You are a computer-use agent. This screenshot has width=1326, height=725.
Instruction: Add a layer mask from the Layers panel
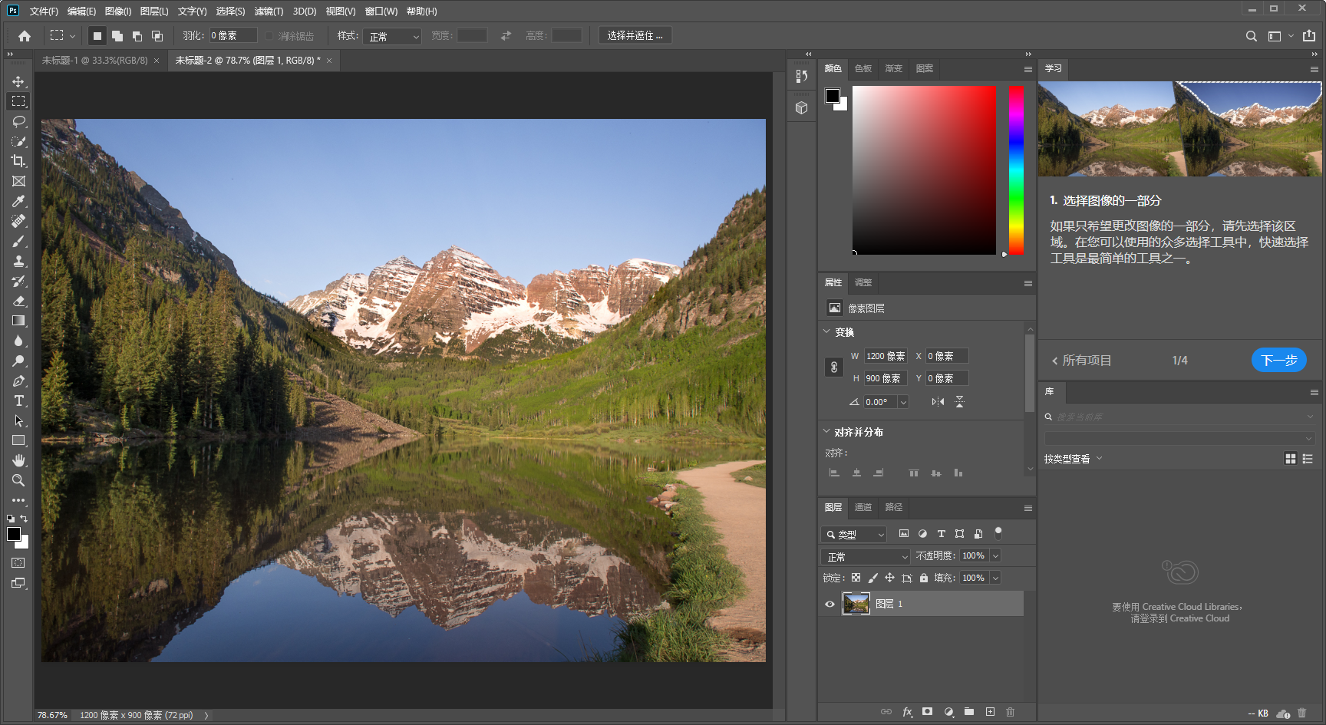928,711
